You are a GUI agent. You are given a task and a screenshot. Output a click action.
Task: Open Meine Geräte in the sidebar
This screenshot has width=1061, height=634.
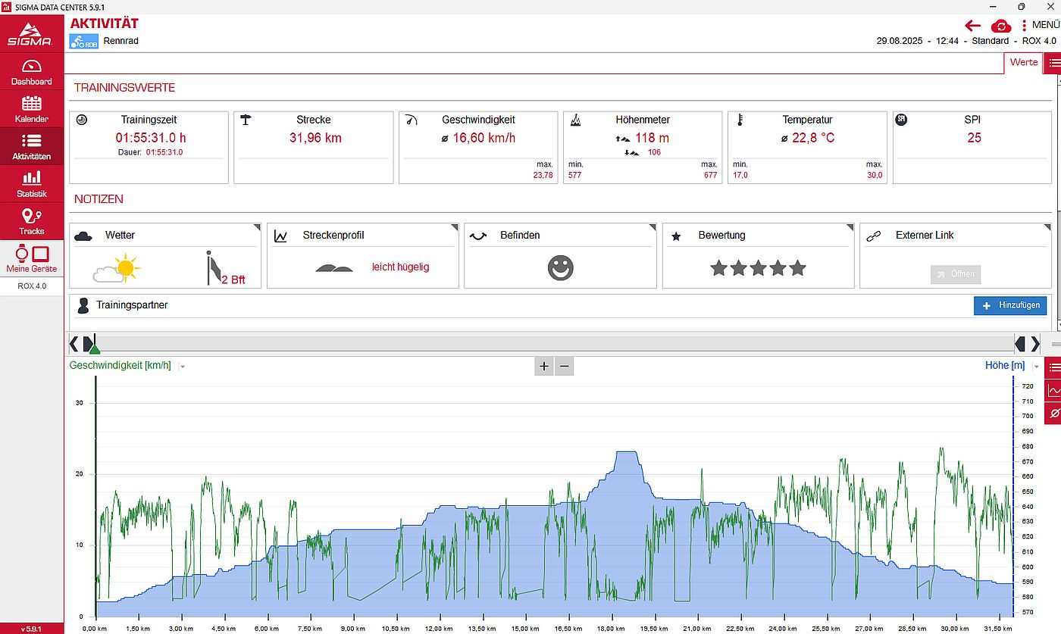(32, 259)
